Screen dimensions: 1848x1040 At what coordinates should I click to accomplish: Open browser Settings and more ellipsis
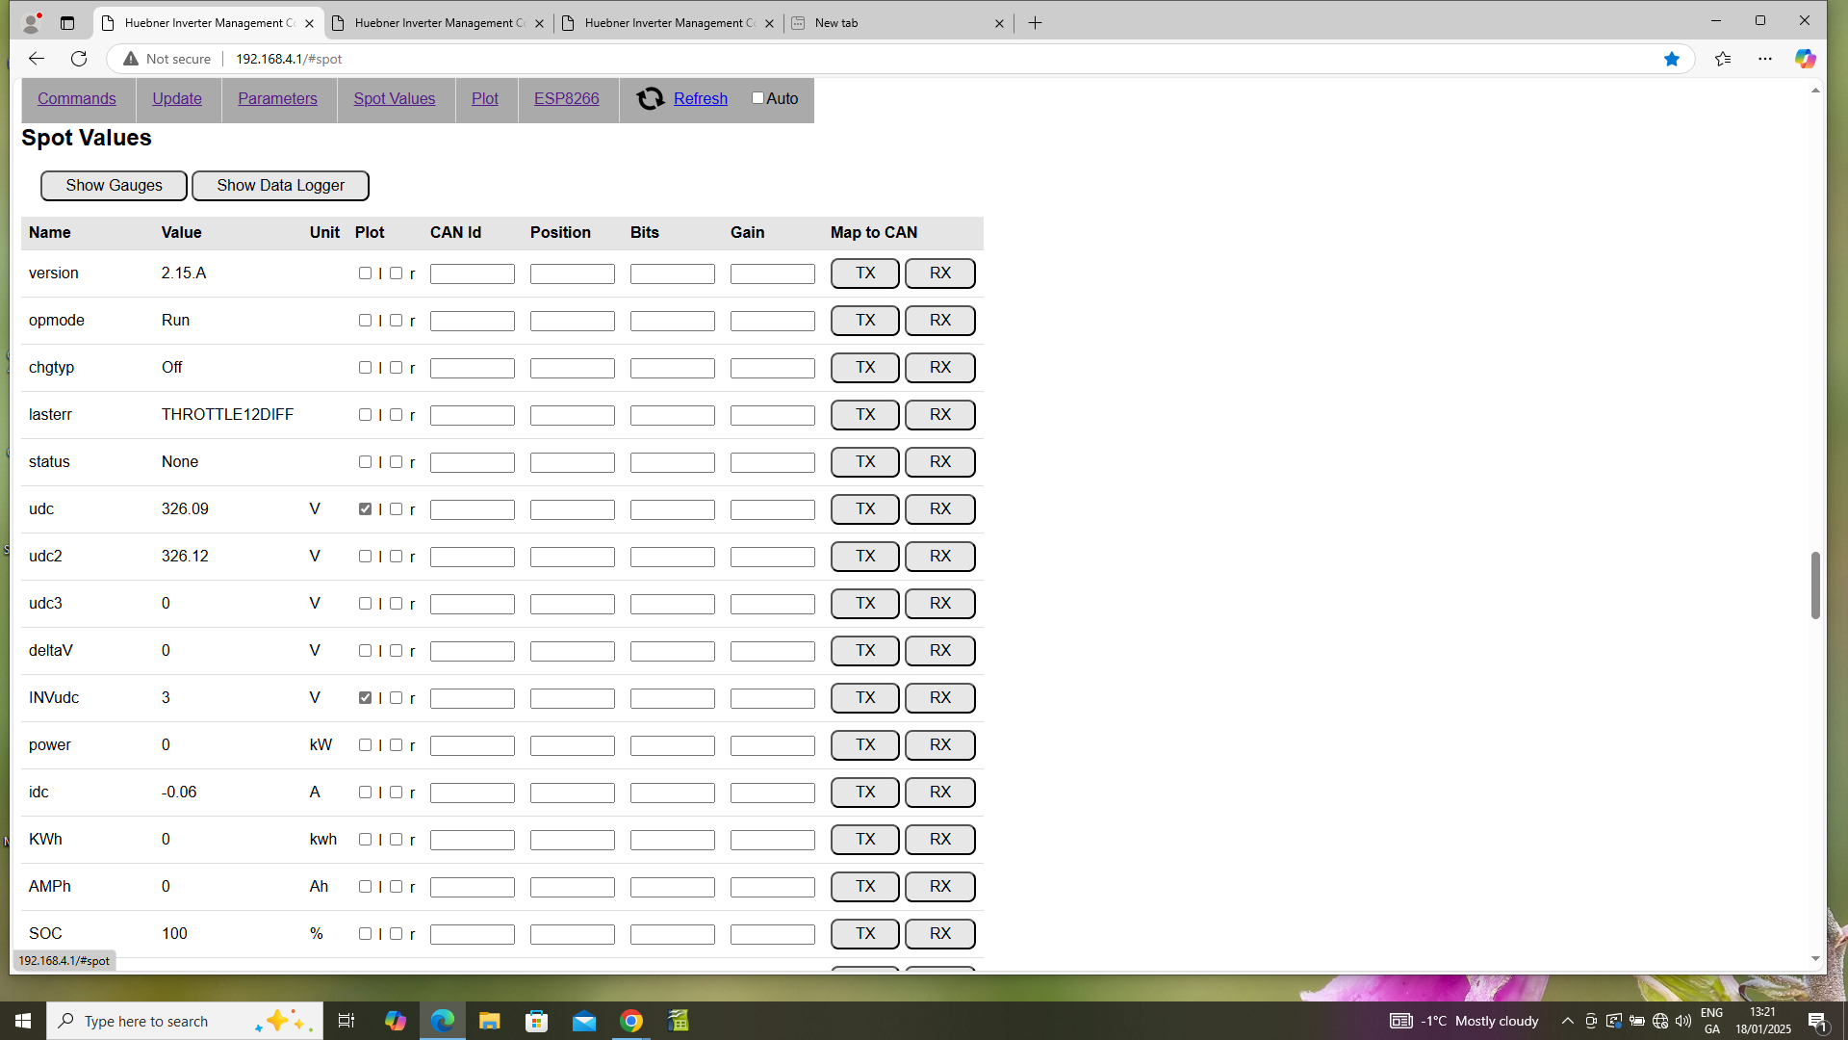1764,59
